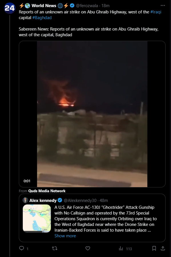Play the air strike video
171x257 pixels.
coord(92,114)
